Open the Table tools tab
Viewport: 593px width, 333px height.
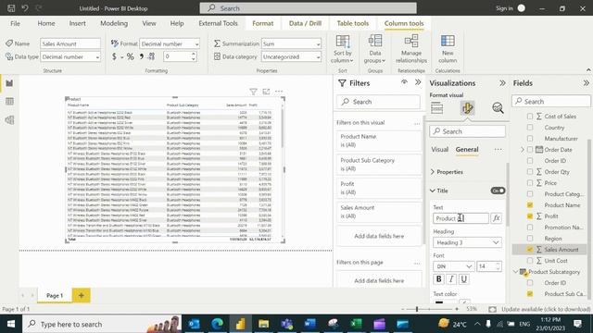click(x=352, y=23)
